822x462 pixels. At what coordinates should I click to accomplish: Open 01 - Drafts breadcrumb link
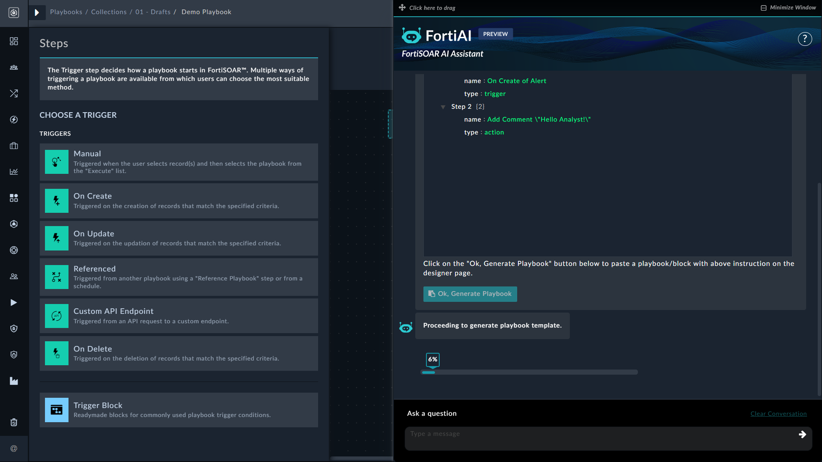tap(153, 12)
